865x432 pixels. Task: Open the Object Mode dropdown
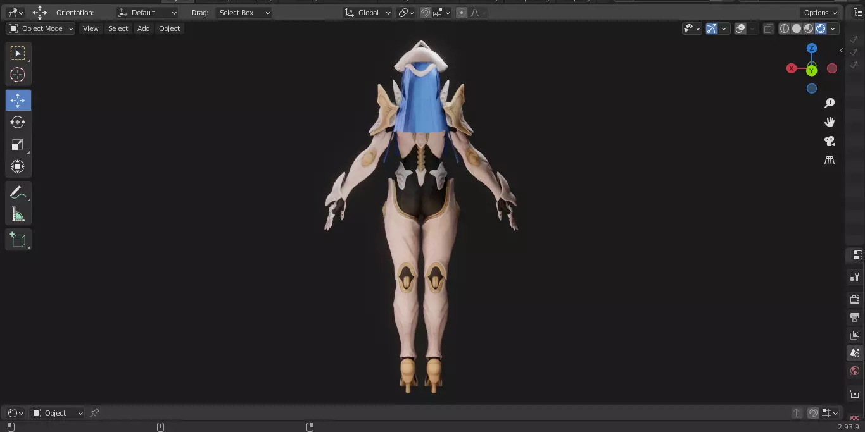41,28
